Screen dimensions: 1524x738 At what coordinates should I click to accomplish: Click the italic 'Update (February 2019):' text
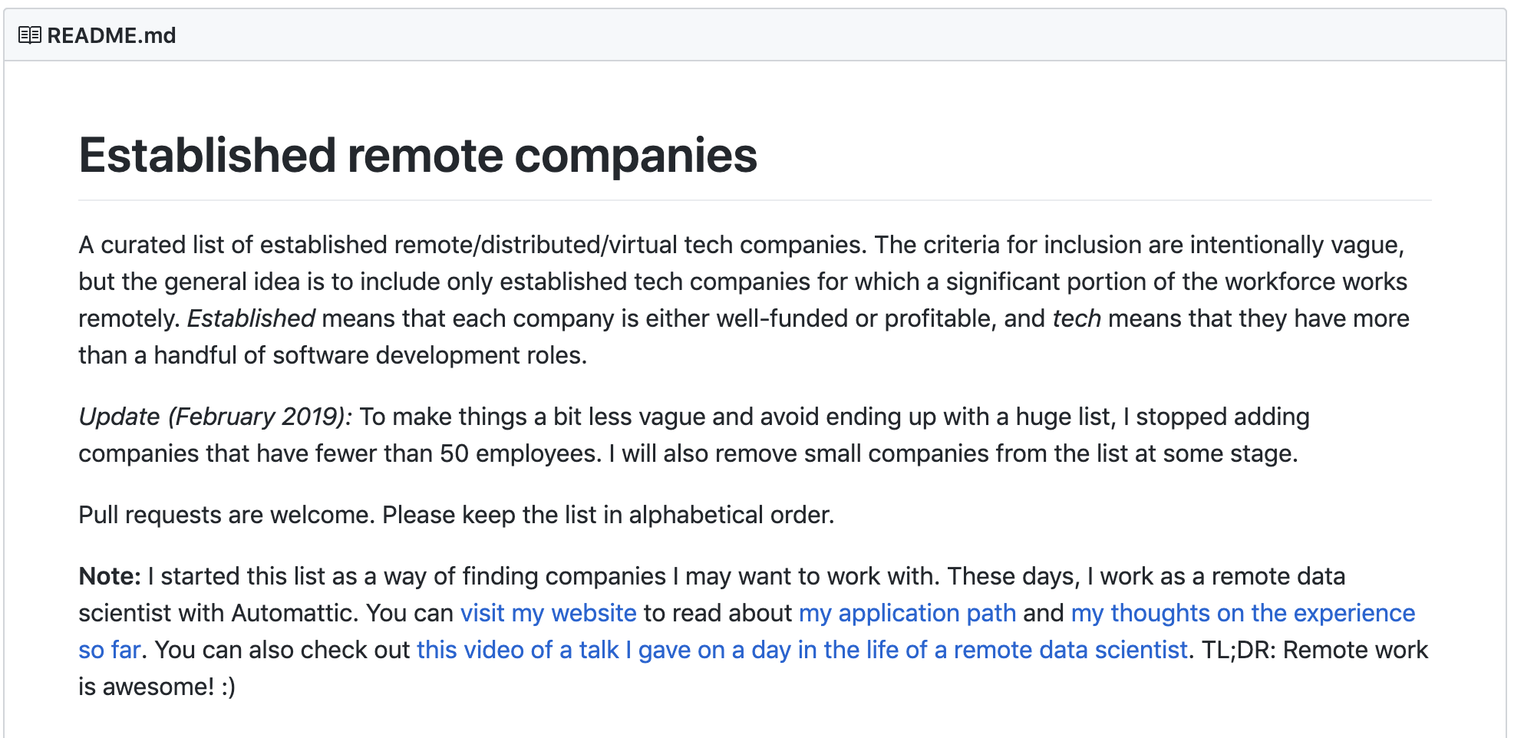tap(215, 417)
